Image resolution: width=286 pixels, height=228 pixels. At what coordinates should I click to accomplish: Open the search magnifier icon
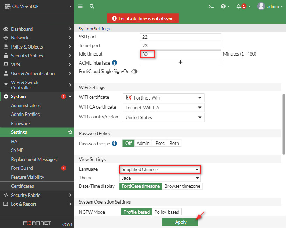[x=92, y=6]
